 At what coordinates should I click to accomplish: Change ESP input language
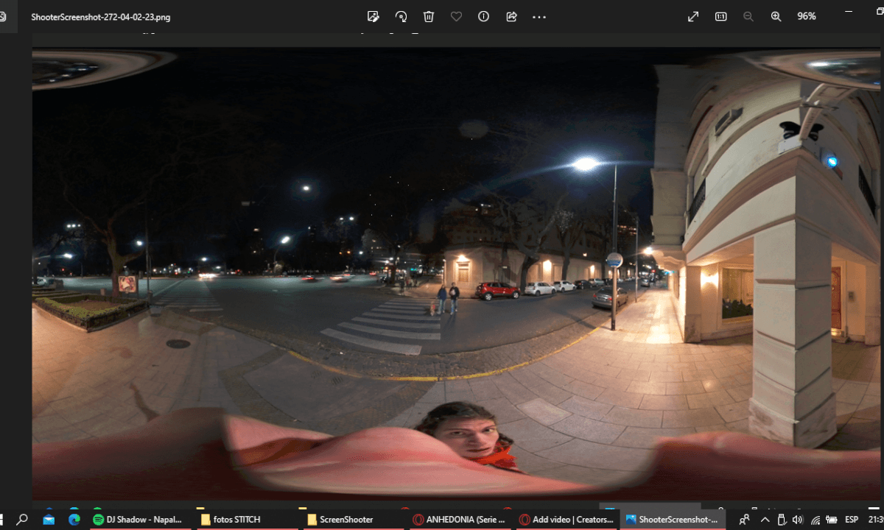point(852,520)
